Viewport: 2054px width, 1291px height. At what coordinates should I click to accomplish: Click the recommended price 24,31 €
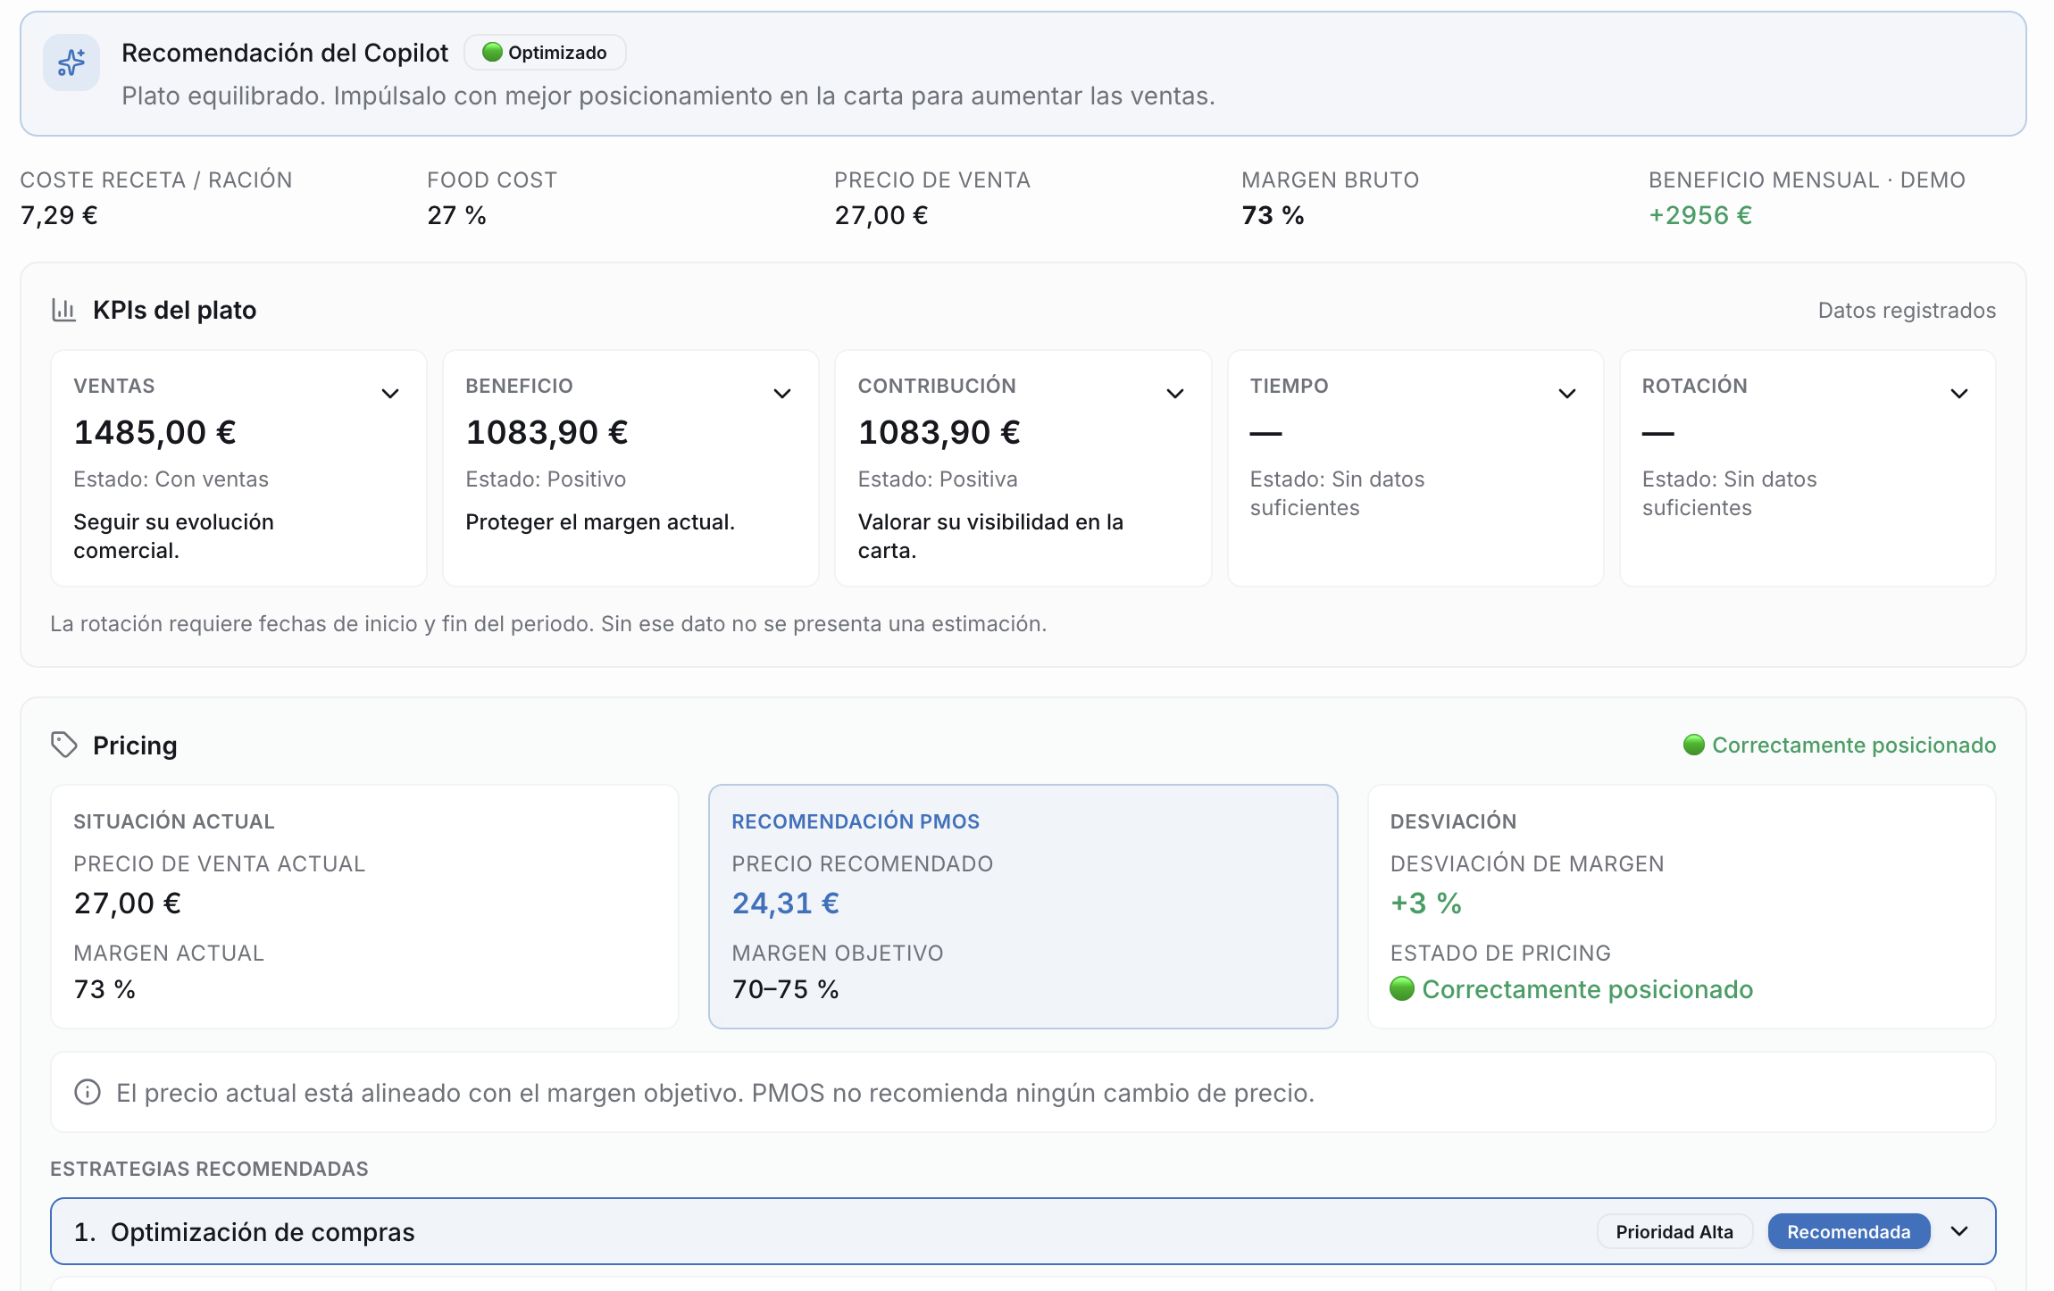click(x=786, y=904)
